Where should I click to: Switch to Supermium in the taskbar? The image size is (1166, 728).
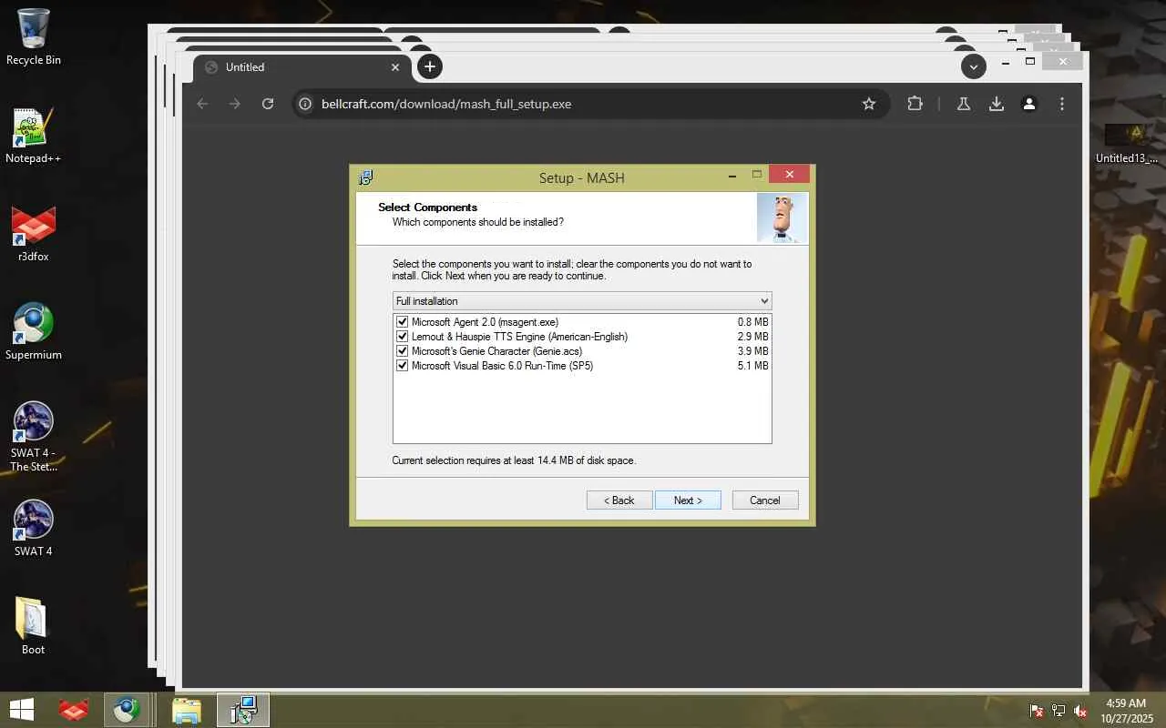coord(126,710)
